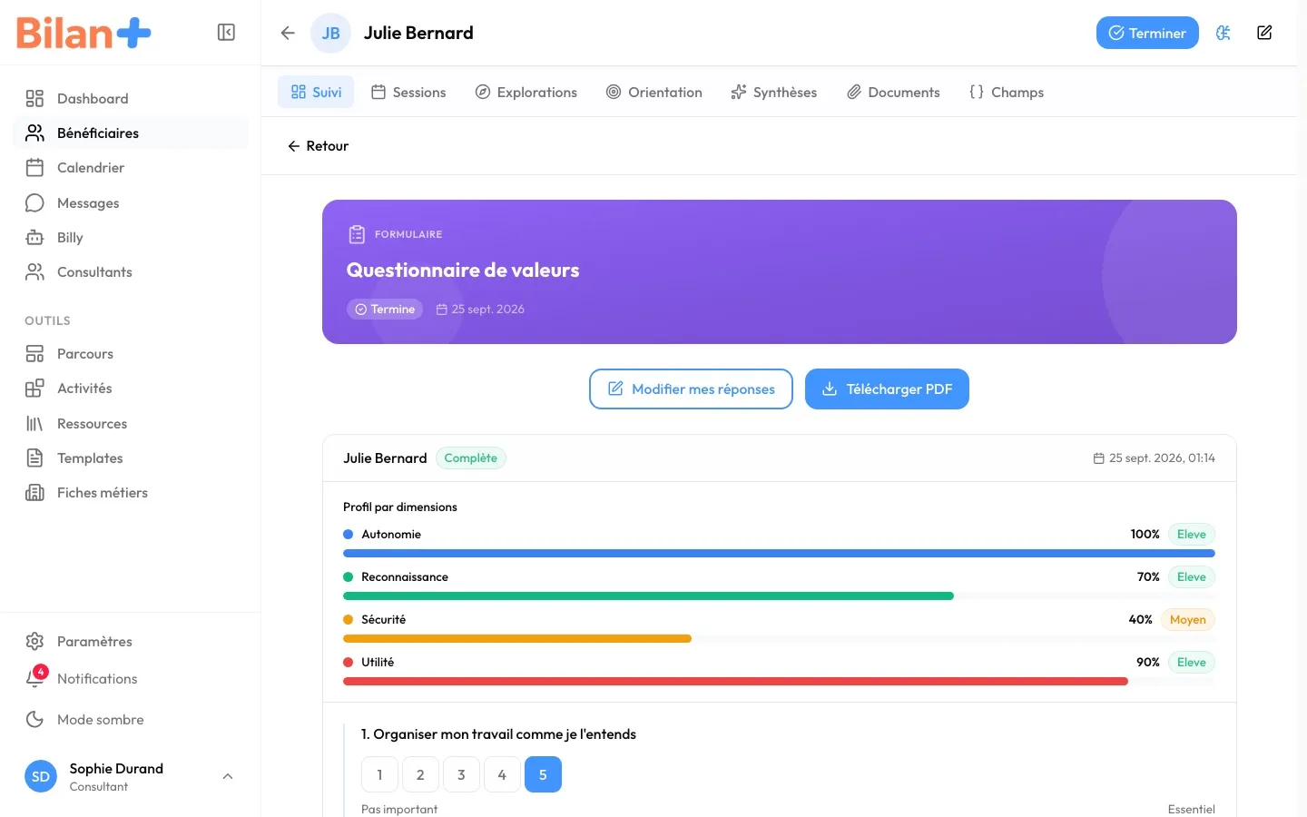This screenshot has width=1307, height=817.
Task: Switch to the Synthèses tab
Action: pyautogui.click(x=774, y=92)
